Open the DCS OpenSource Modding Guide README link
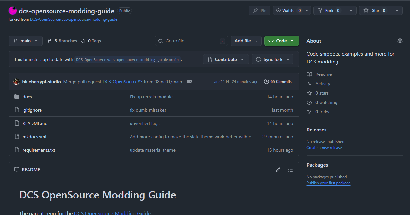 (x=112, y=213)
